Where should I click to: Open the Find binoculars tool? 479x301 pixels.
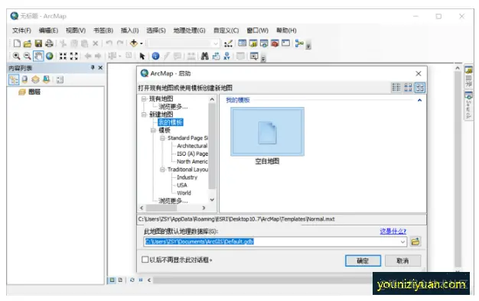coord(204,56)
